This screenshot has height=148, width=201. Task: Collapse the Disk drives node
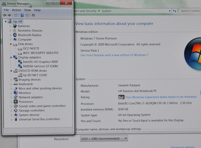pos(11,44)
